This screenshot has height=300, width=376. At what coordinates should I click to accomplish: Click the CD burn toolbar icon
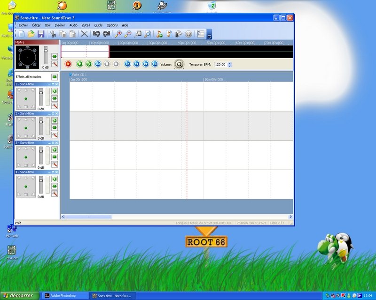(x=189, y=34)
